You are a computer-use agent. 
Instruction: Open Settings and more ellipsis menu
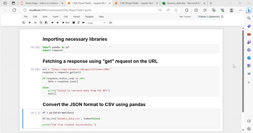click(240, 10)
